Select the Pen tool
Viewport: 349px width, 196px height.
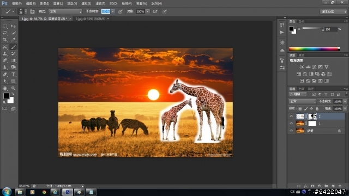5,74
